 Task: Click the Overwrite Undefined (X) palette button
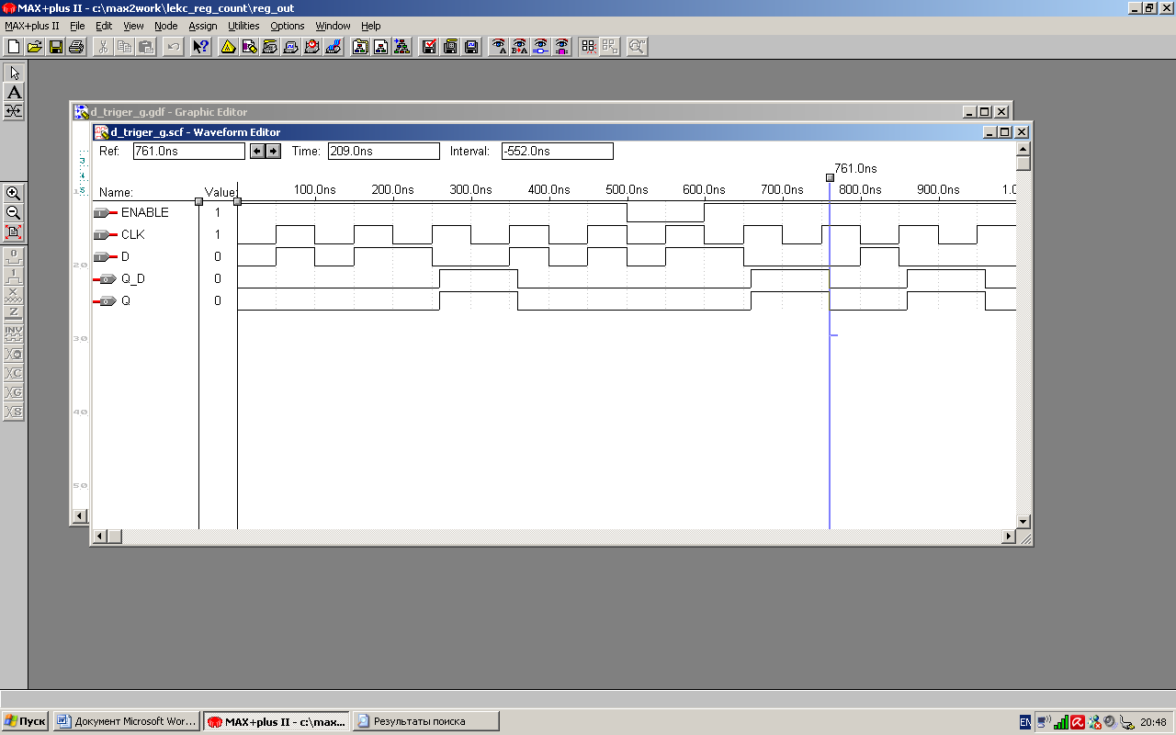(14, 294)
